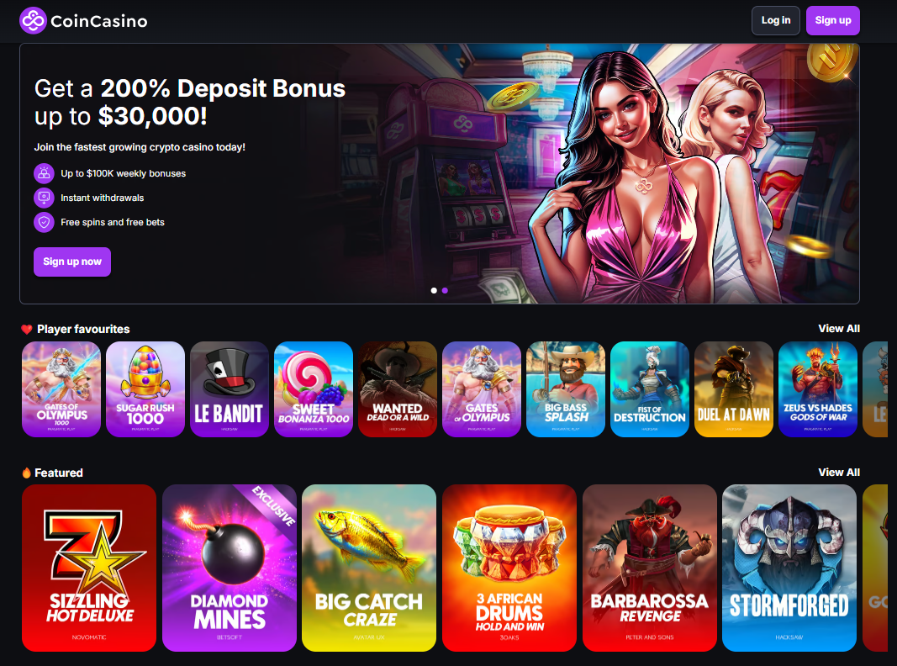Select the Duel at Dawn game tile
Viewport: 897px width, 666px height.
[x=734, y=389]
